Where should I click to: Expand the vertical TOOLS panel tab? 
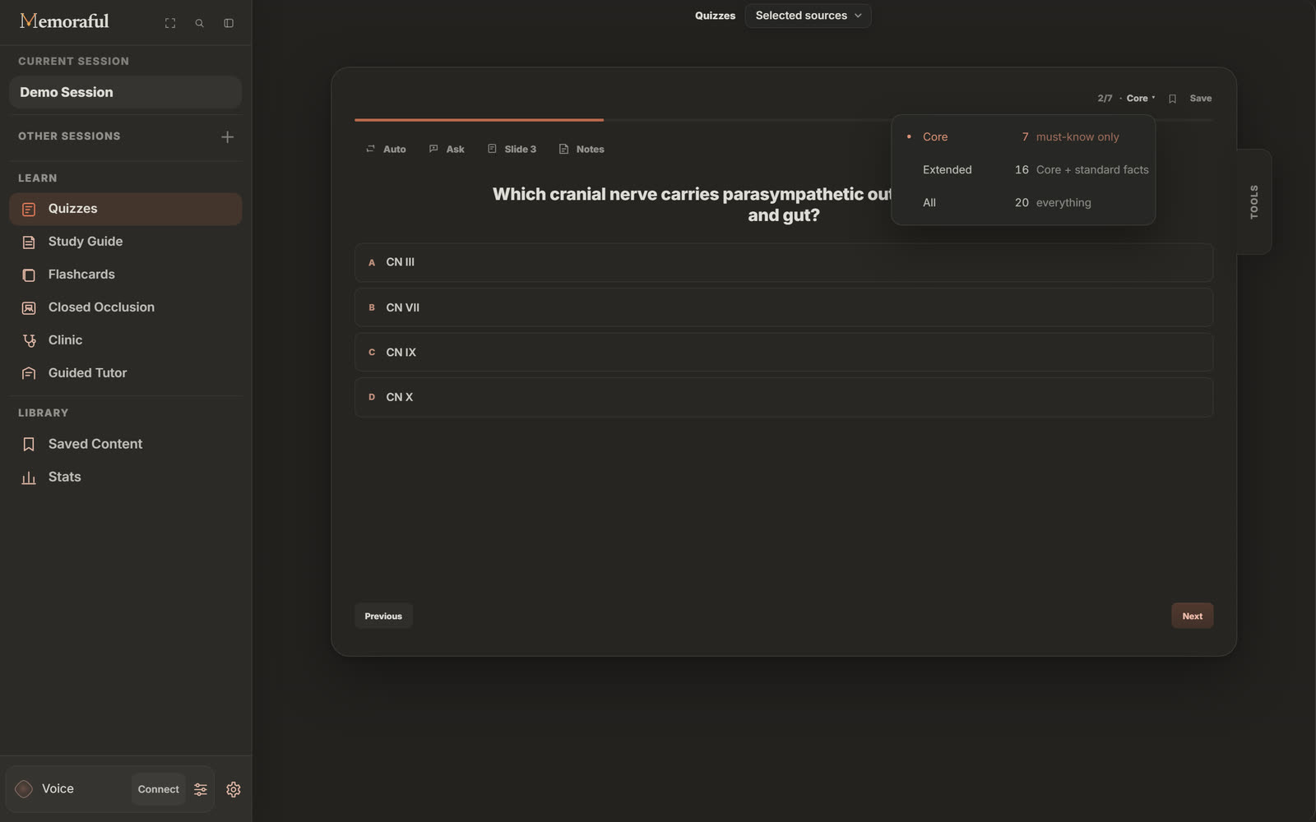(1254, 201)
